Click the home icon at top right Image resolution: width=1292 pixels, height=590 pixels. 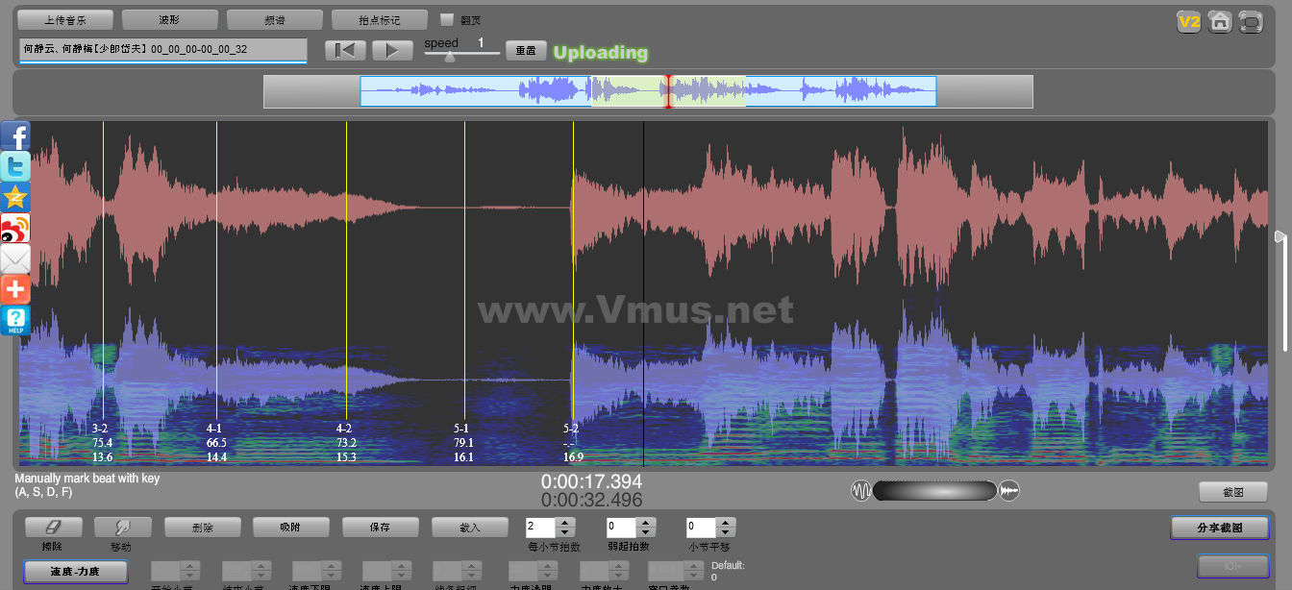point(1220,21)
